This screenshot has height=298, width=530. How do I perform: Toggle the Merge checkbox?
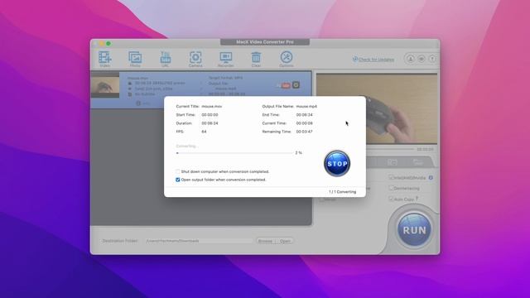(x=322, y=199)
